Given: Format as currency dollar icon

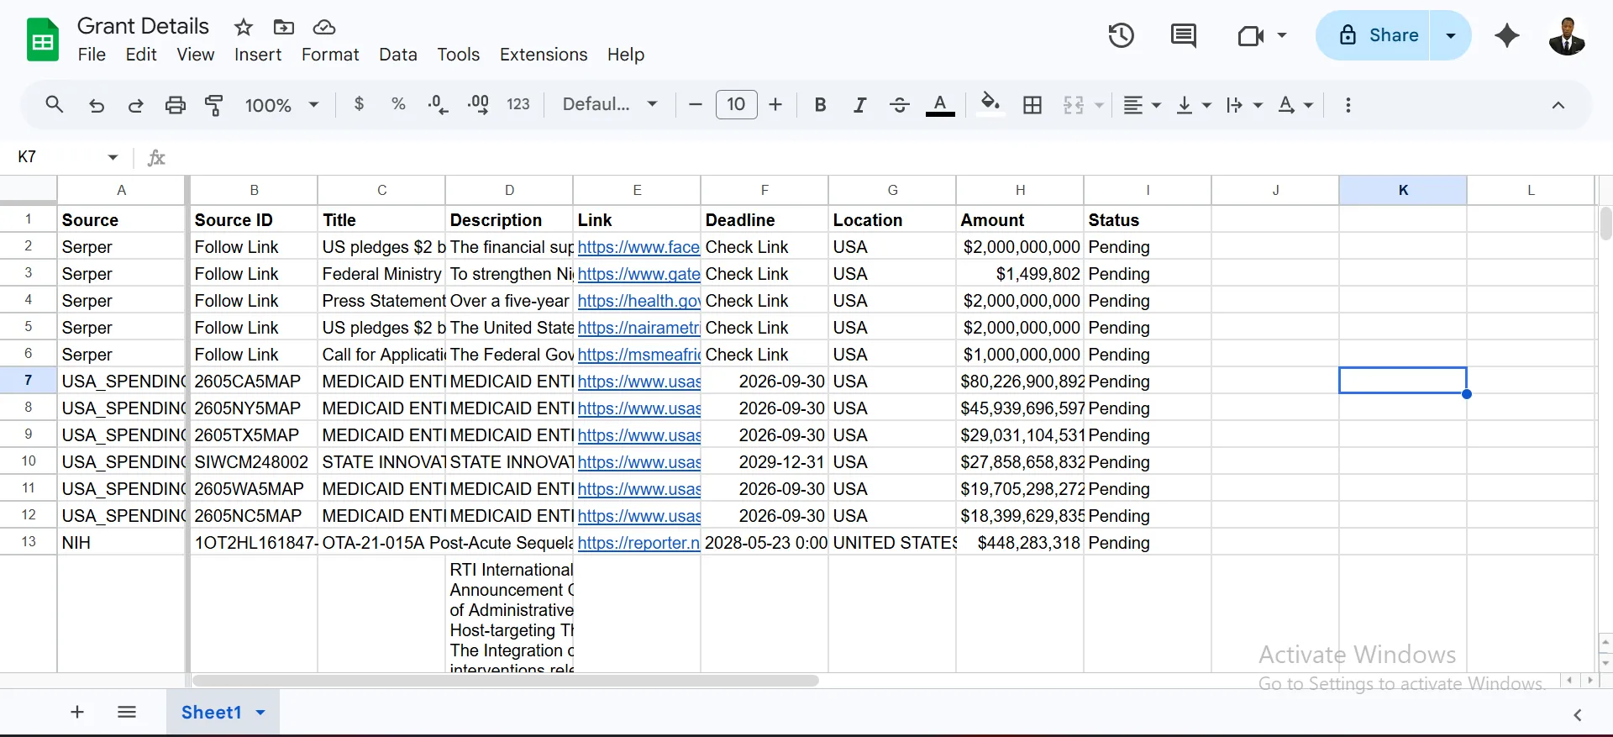Looking at the screenshot, I should pos(359,104).
